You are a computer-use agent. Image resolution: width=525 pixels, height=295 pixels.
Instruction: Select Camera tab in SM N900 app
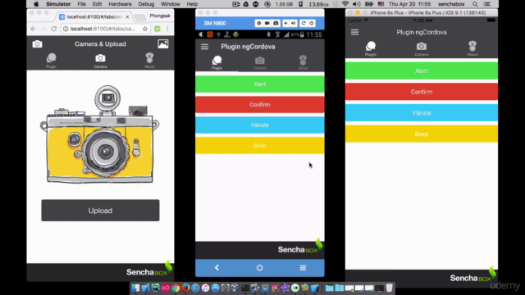click(x=260, y=62)
